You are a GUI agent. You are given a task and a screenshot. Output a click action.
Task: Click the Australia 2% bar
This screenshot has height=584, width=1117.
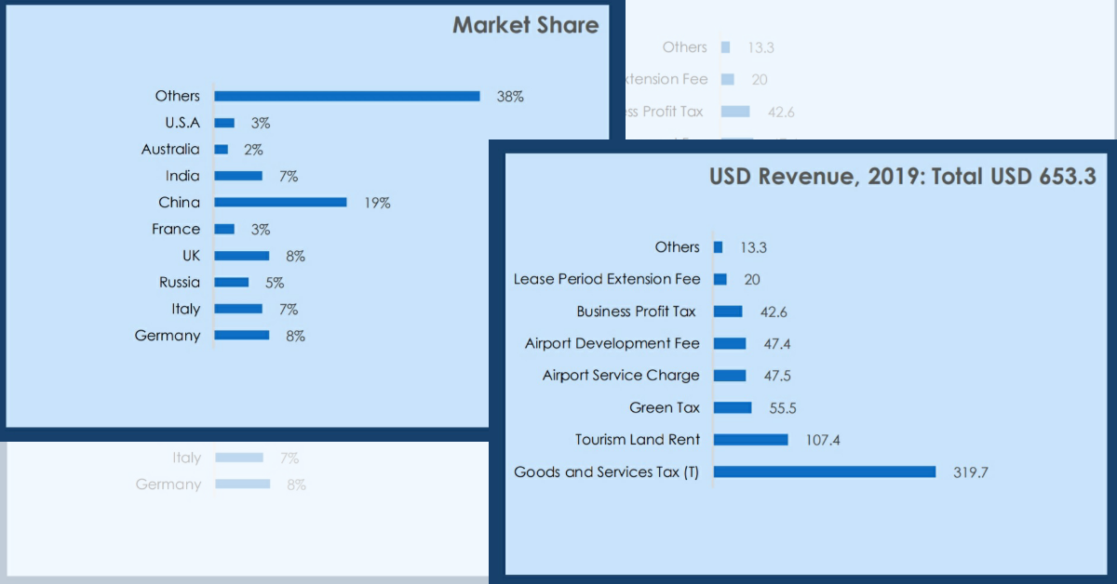222,149
